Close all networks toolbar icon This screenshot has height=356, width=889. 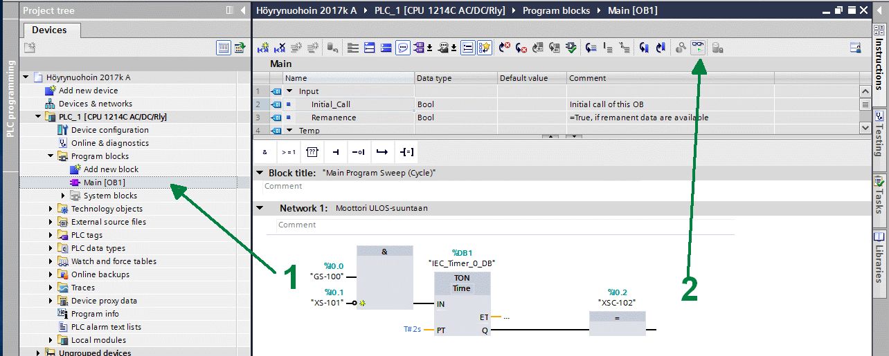387,48
